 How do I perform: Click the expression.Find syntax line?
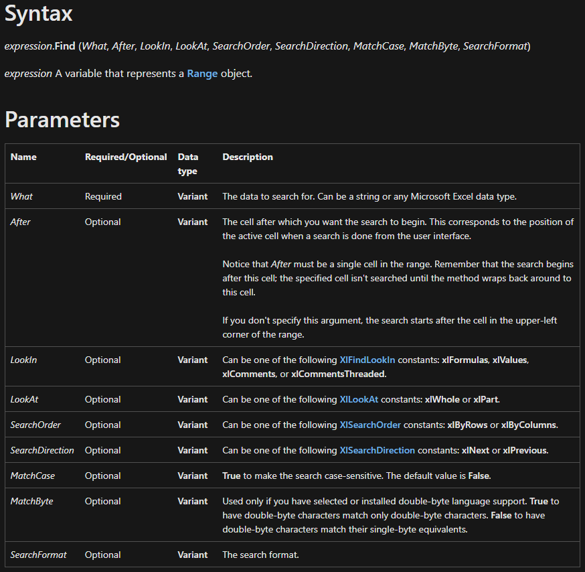pos(267,46)
